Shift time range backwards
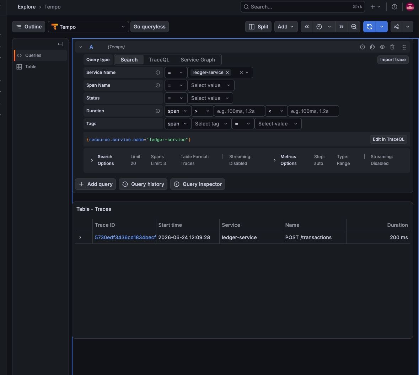419x375 pixels. [307, 27]
